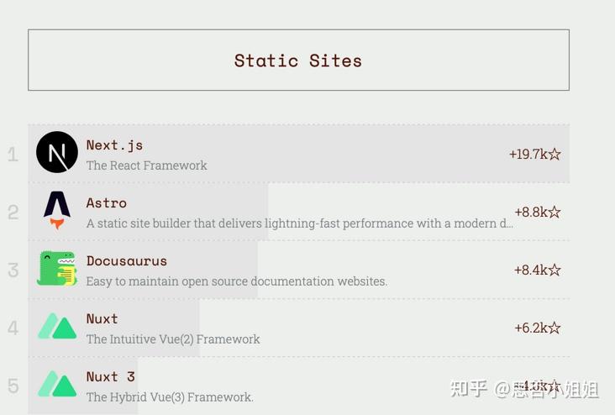The image size is (615, 415).
Task: Click the star icon beside +19.7k
Action: pos(555,154)
